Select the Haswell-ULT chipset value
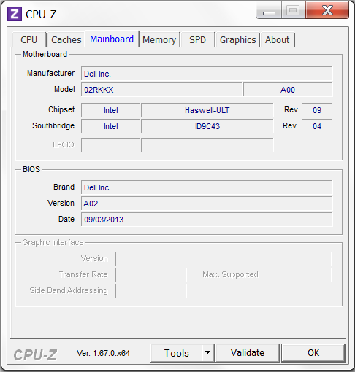 tap(207, 110)
